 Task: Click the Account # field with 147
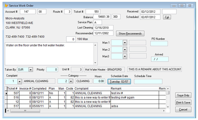(x=28, y=12)
